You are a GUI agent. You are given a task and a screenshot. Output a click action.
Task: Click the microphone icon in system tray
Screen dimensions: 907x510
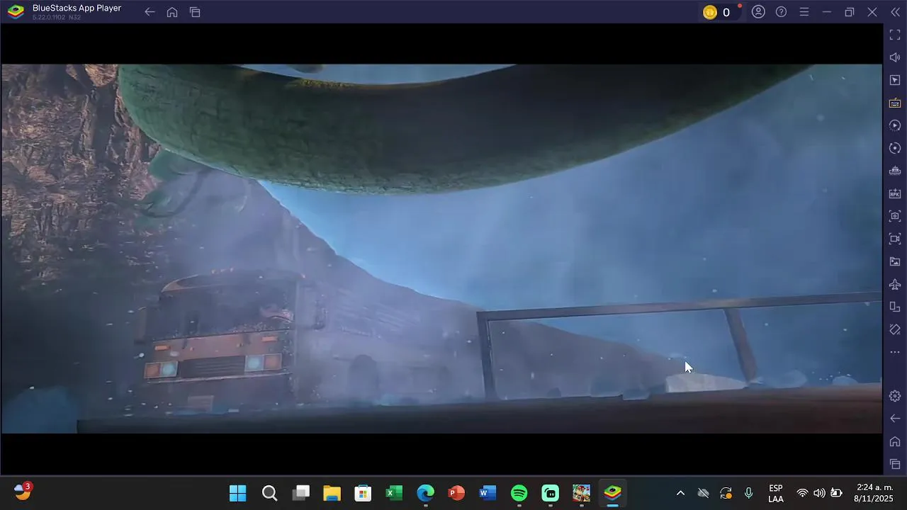pyautogui.click(x=748, y=493)
